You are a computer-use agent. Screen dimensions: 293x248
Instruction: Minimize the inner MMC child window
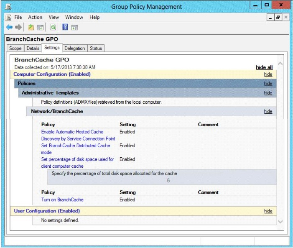[270, 18]
